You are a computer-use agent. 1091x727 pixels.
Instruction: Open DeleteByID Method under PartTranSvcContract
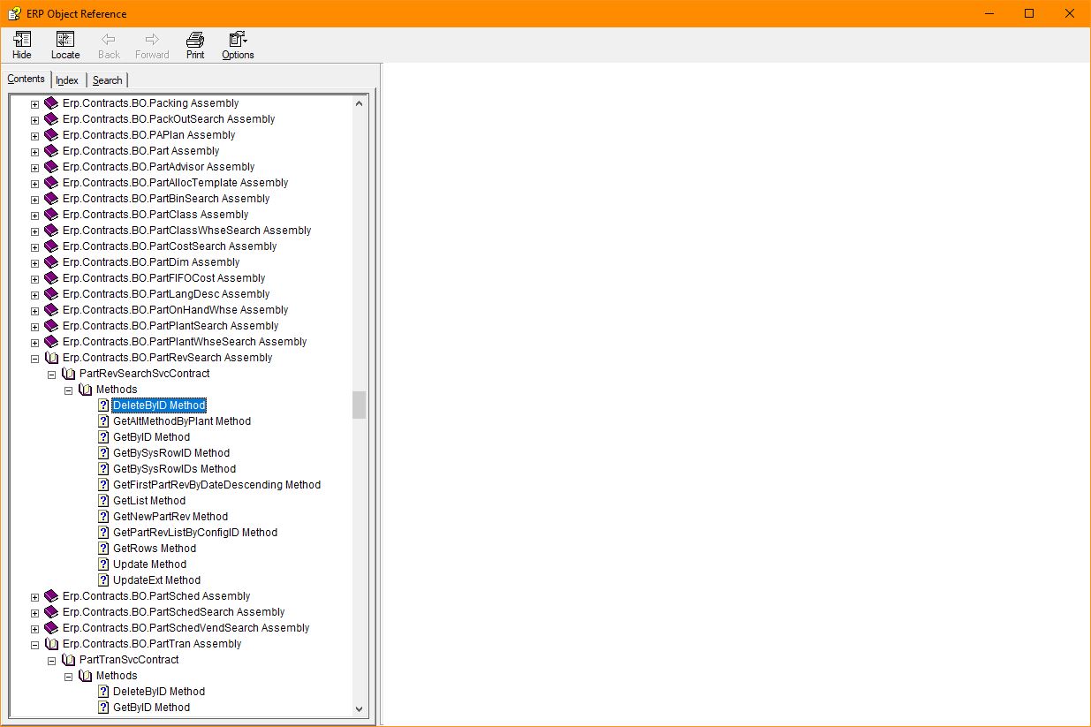click(x=159, y=692)
